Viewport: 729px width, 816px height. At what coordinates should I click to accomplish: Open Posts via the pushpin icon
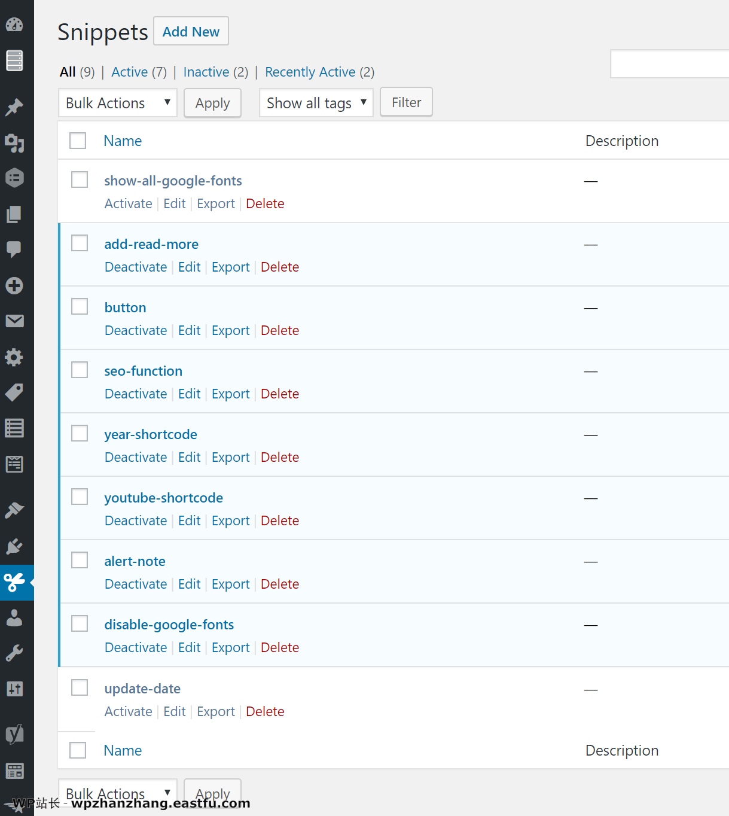point(14,107)
